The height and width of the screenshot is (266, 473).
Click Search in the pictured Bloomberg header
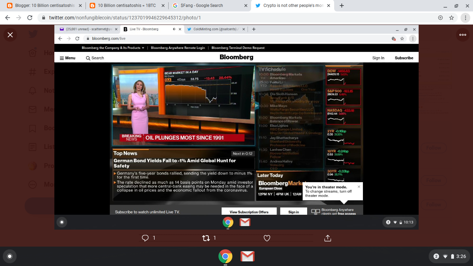95,58
